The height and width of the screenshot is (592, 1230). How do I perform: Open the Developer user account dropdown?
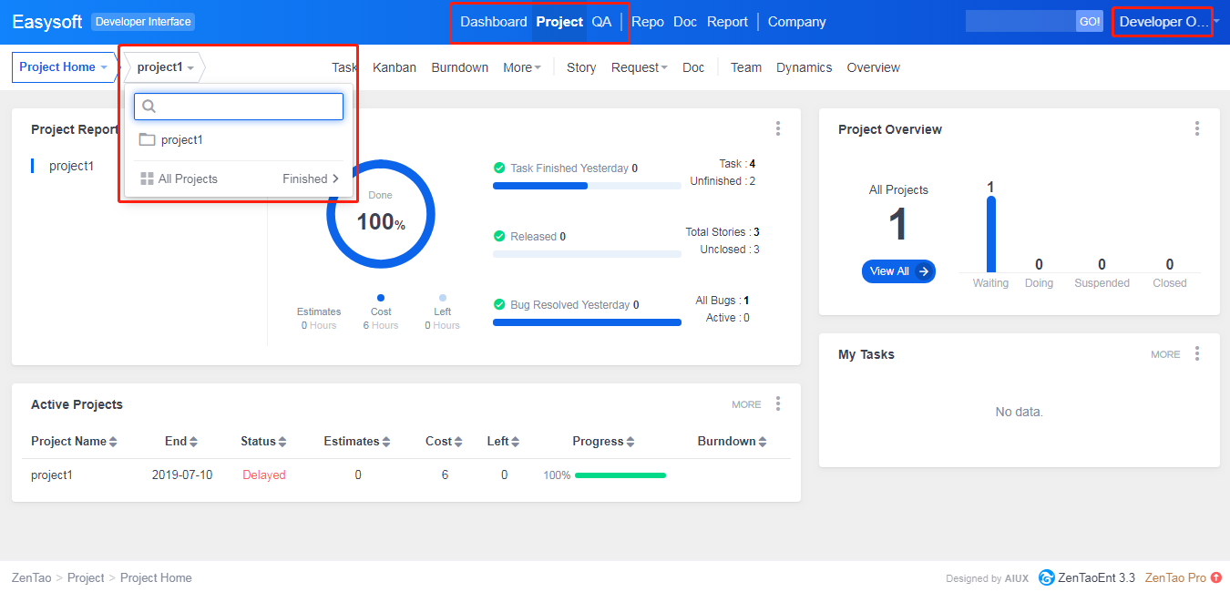1167,22
